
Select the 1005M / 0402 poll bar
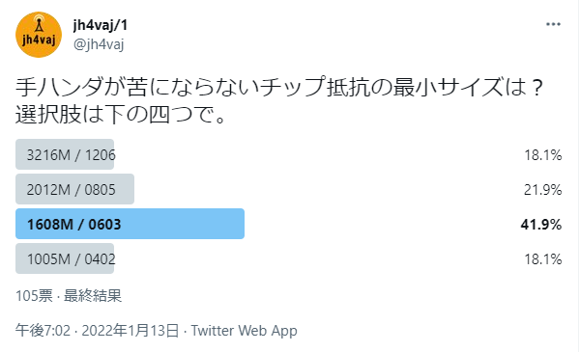65,258
